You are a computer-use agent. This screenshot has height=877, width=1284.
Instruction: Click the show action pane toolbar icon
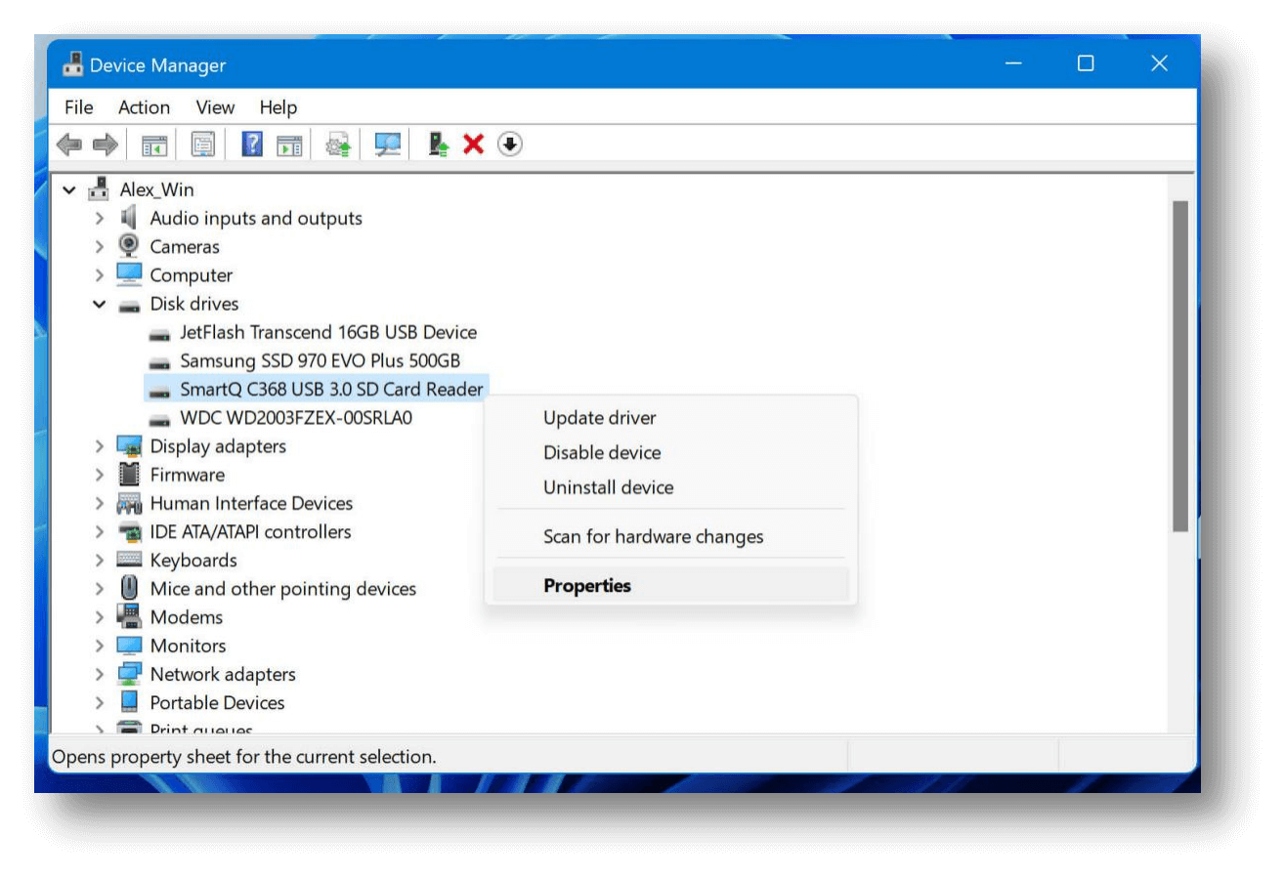click(x=288, y=144)
